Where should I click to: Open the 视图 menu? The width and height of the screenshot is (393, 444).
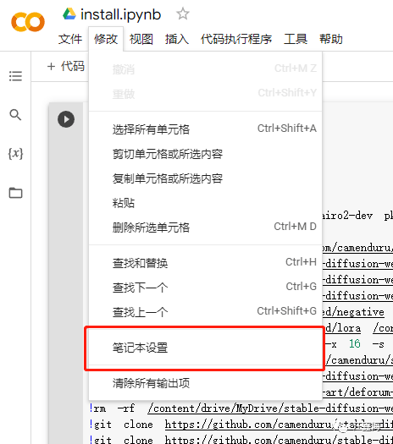pos(141,39)
